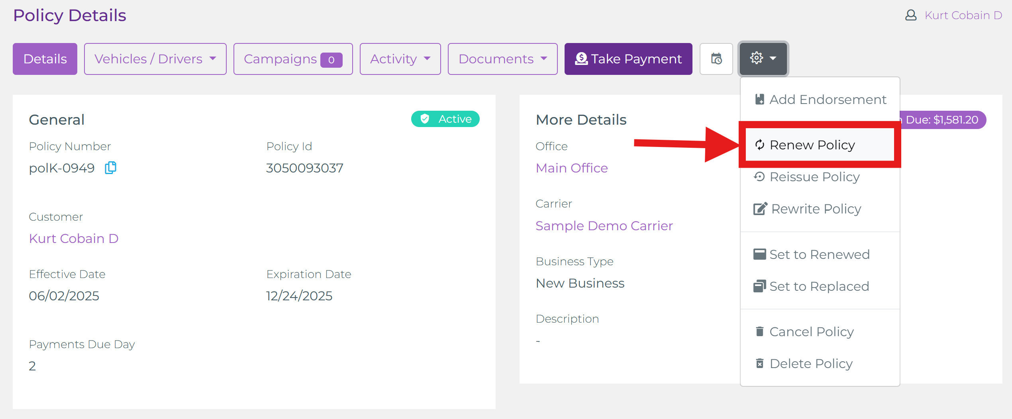Copy the policy number using clipboard icon
This screenshot has width=1012, height=419.
110,168
